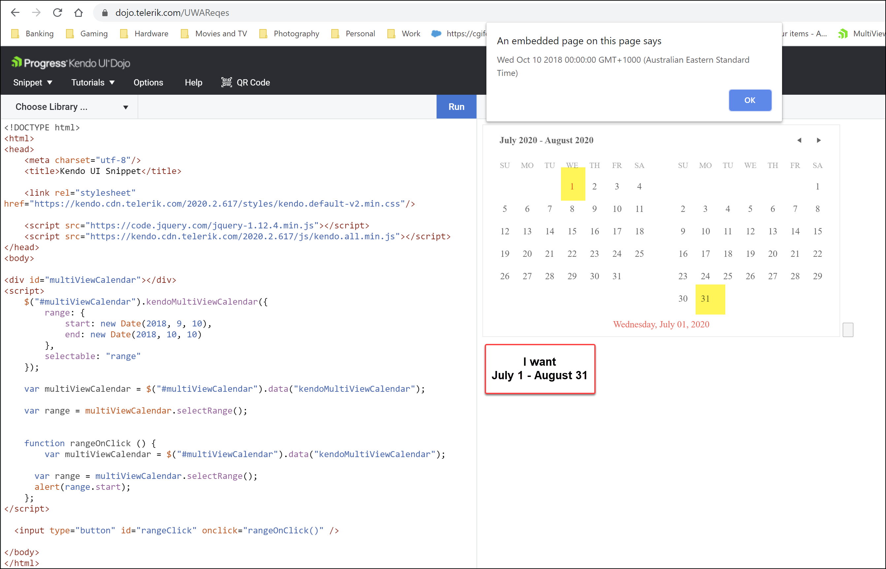
Task: Navigate calendar to next month
Action: [819, 140]
